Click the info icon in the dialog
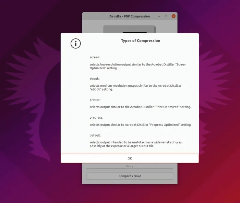 [76, 44]
